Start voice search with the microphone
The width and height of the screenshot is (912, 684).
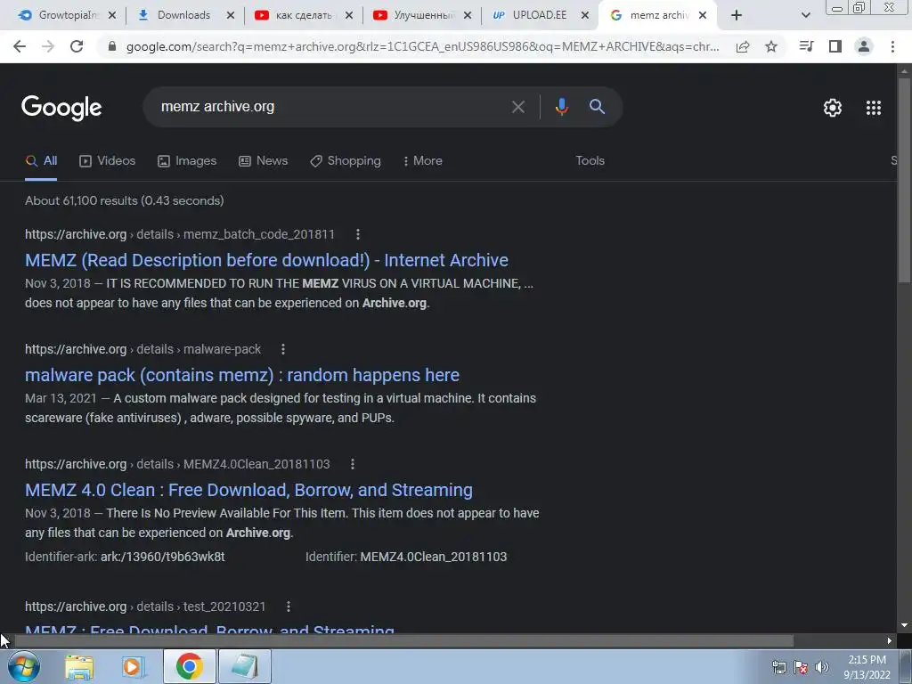(561, 107)
